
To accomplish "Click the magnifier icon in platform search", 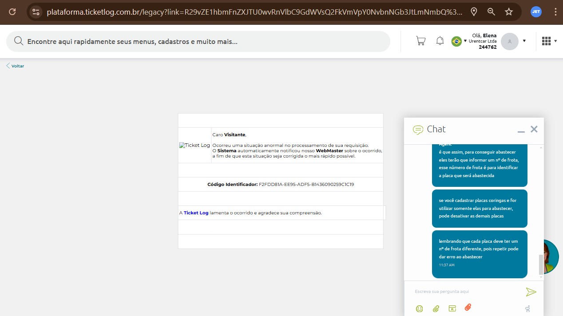I will (x=19, y=41).
